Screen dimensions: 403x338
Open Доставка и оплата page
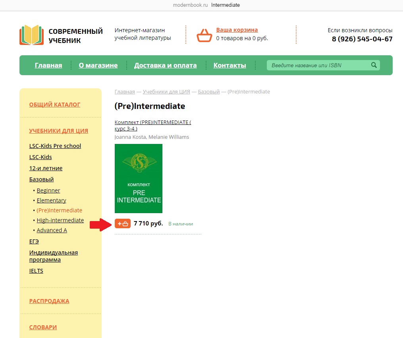click(165, 65)
